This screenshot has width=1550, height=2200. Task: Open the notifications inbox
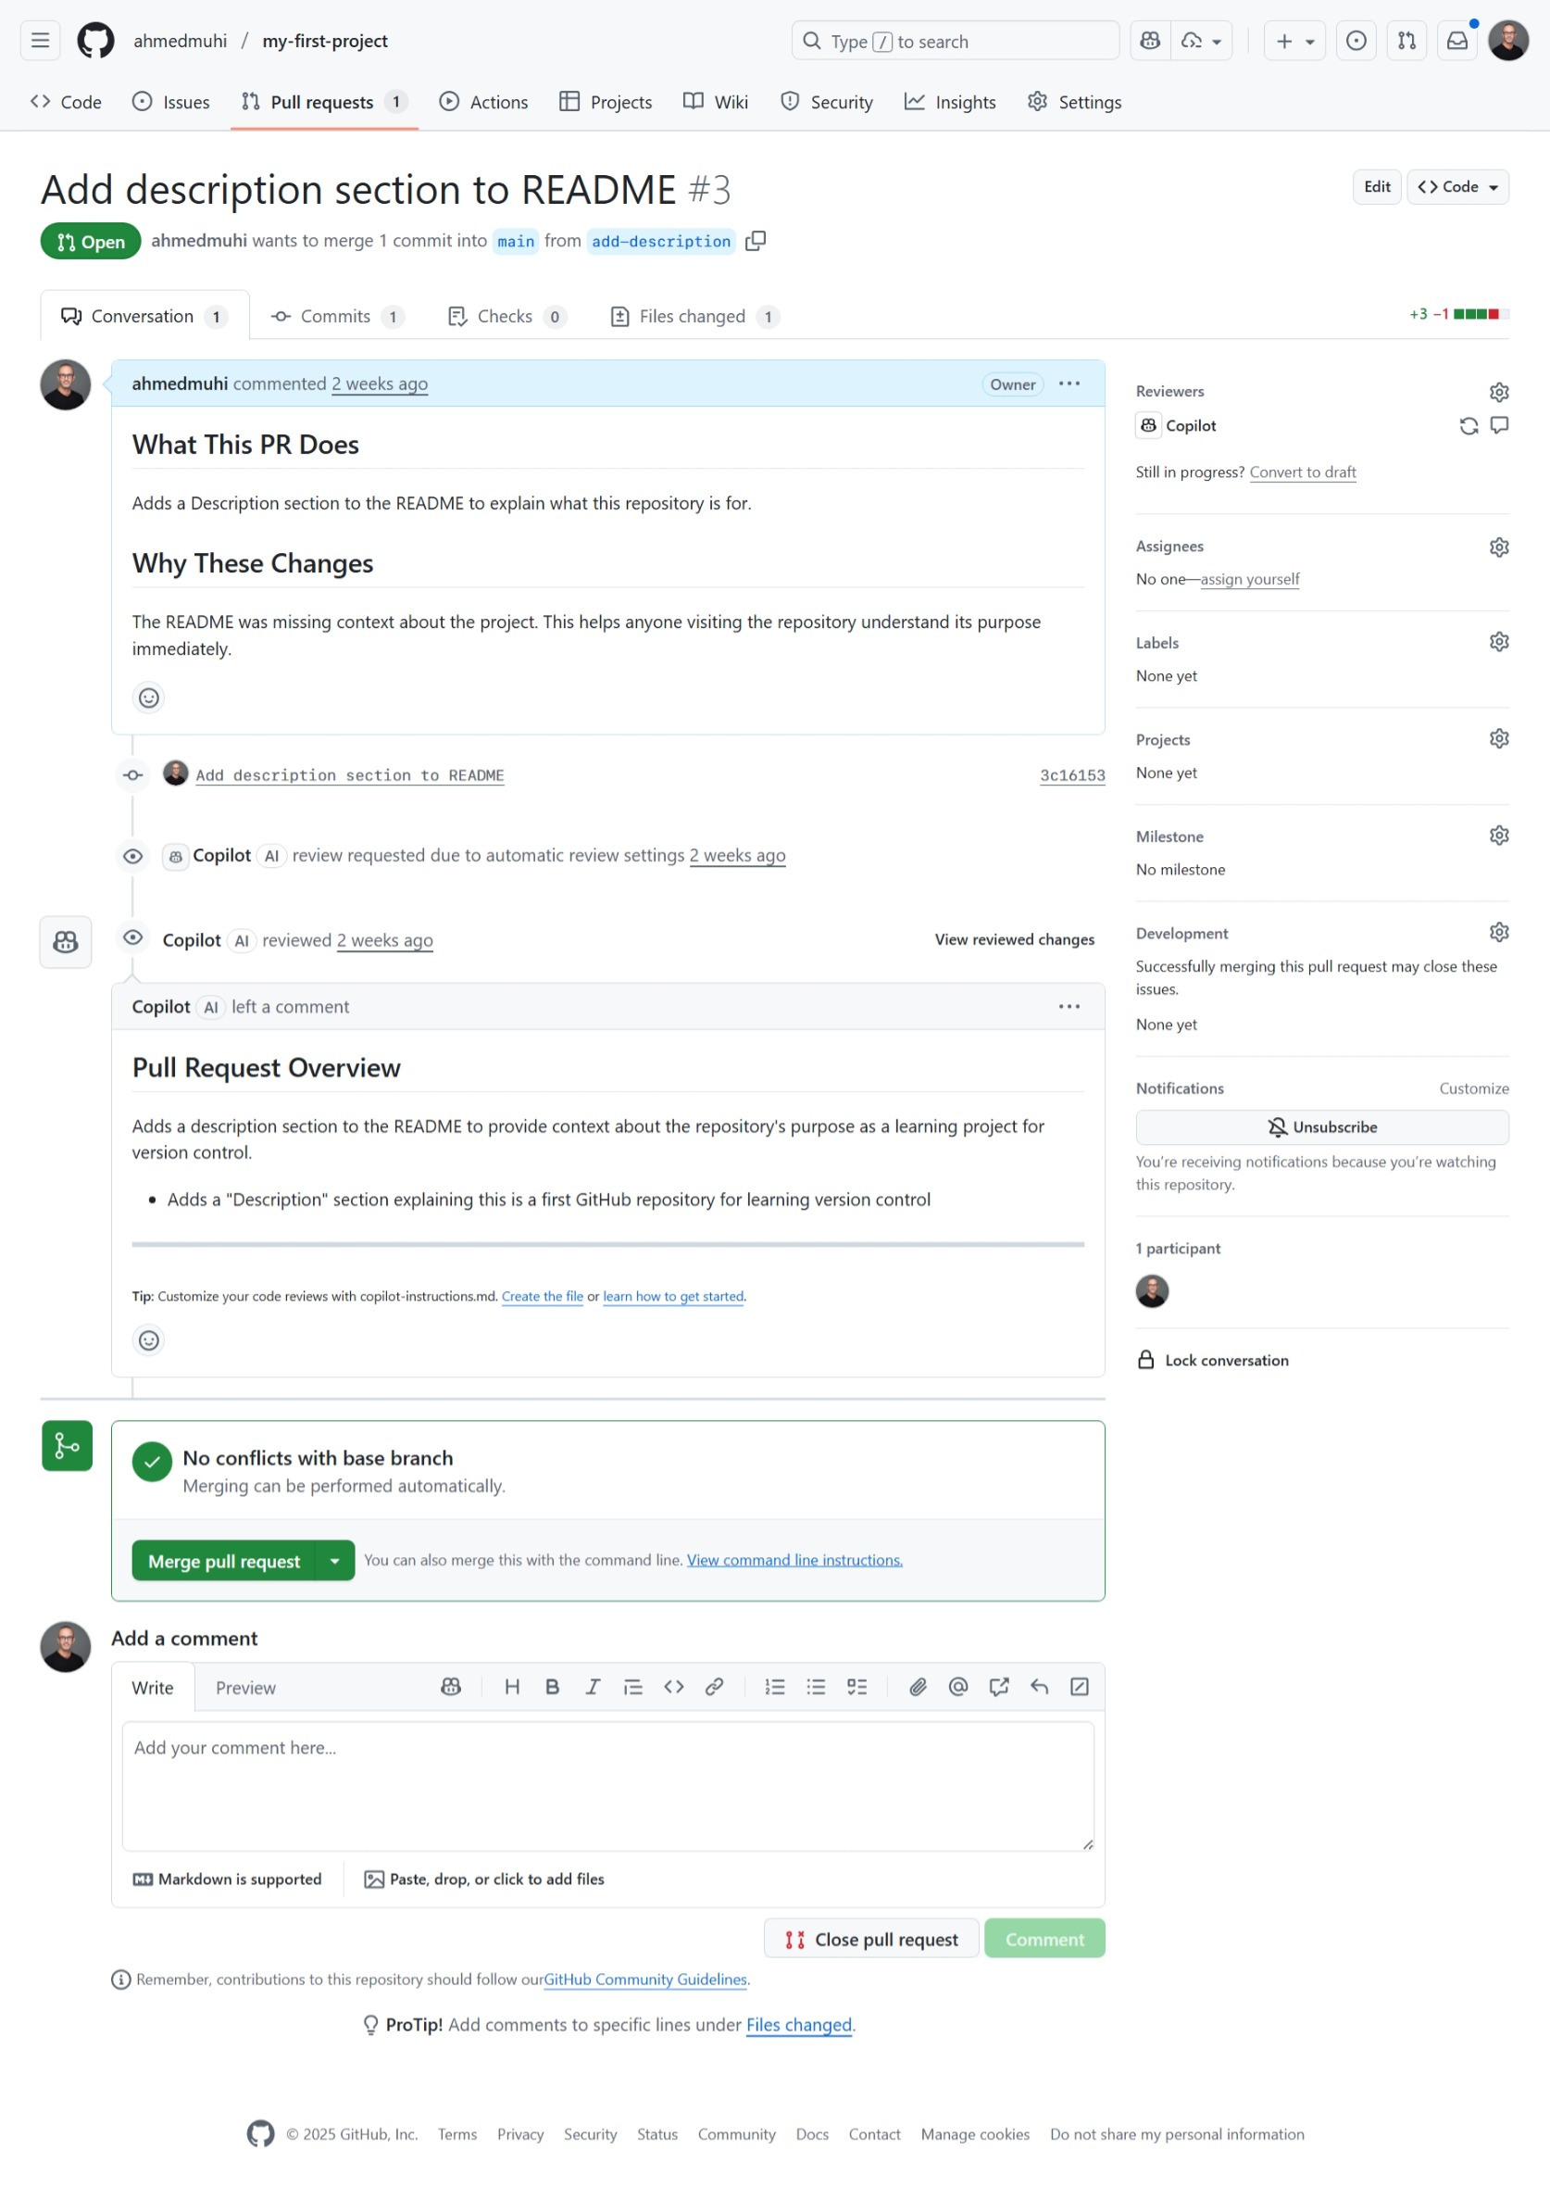point(1456,41)
